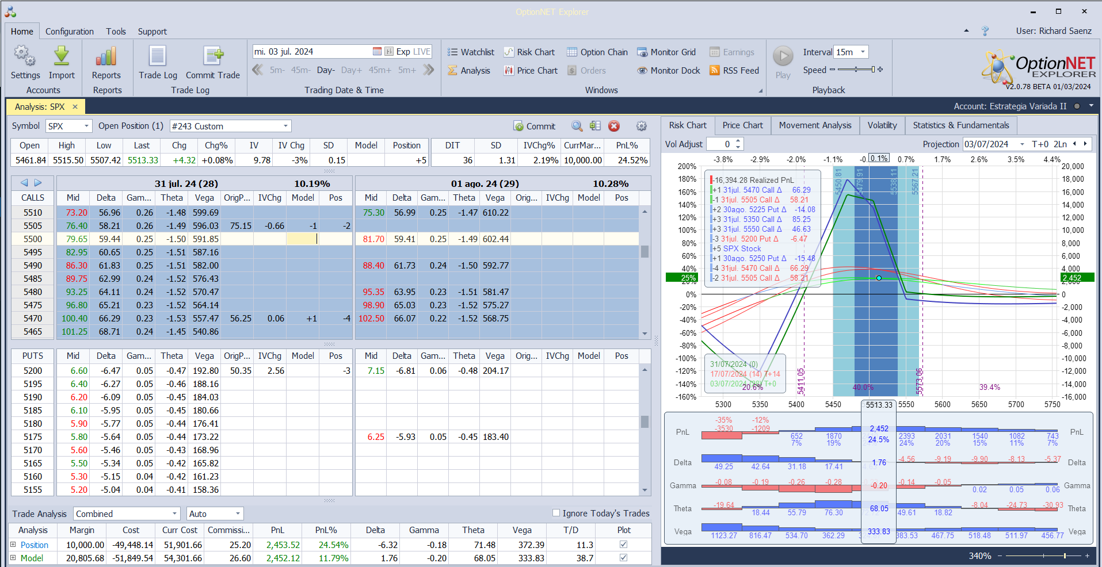The height and width of the screenshot is (567, 1102).
Task: Step back one day with Day-
Action: 326,70
